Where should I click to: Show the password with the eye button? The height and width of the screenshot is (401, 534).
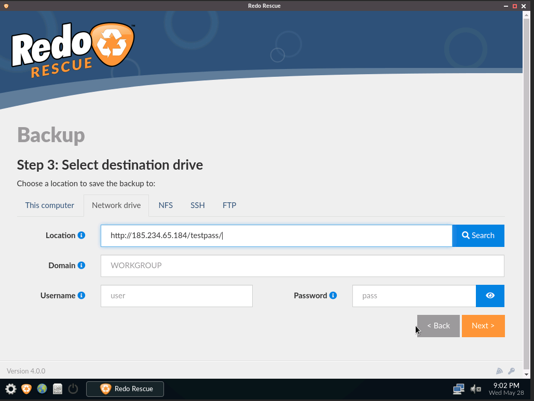[490, 296]
